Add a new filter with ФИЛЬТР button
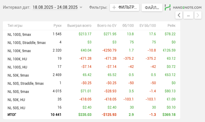 [124, 7]
